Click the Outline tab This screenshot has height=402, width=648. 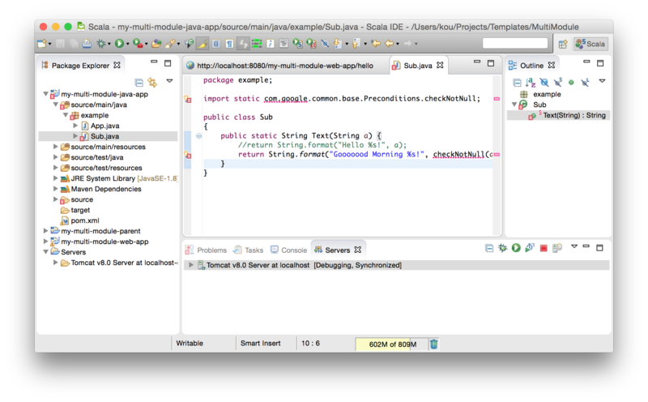[531, 66]
